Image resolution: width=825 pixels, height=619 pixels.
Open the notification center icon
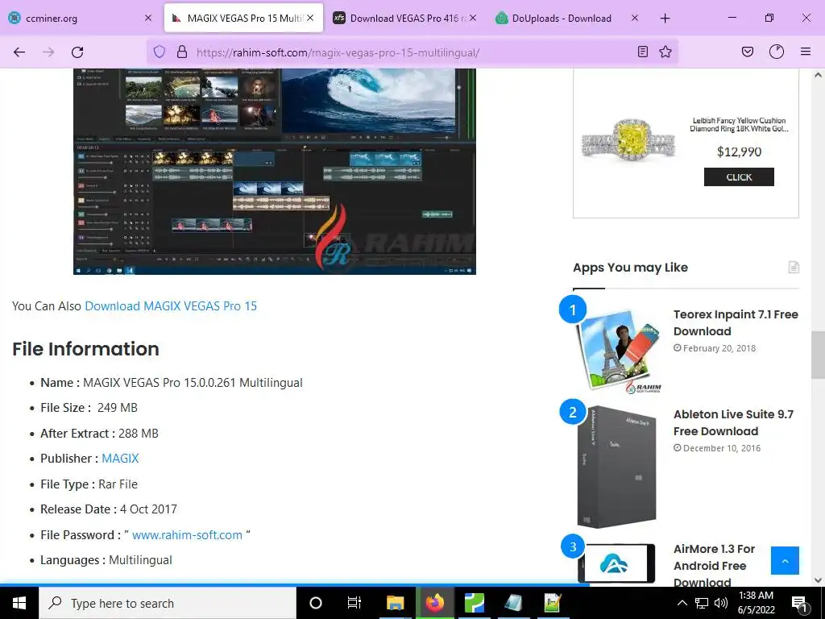(x=800, y=604)
